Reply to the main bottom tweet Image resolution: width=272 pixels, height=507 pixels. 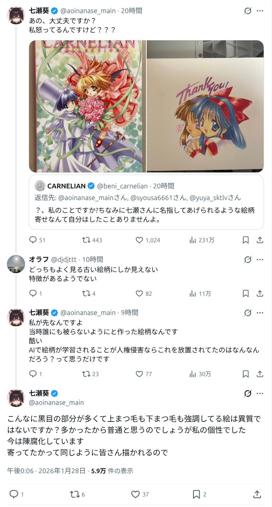(14, 494)
